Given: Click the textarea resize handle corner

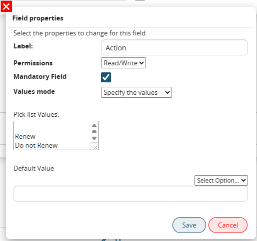Looking at the screenshot, I should click(95, 147).
